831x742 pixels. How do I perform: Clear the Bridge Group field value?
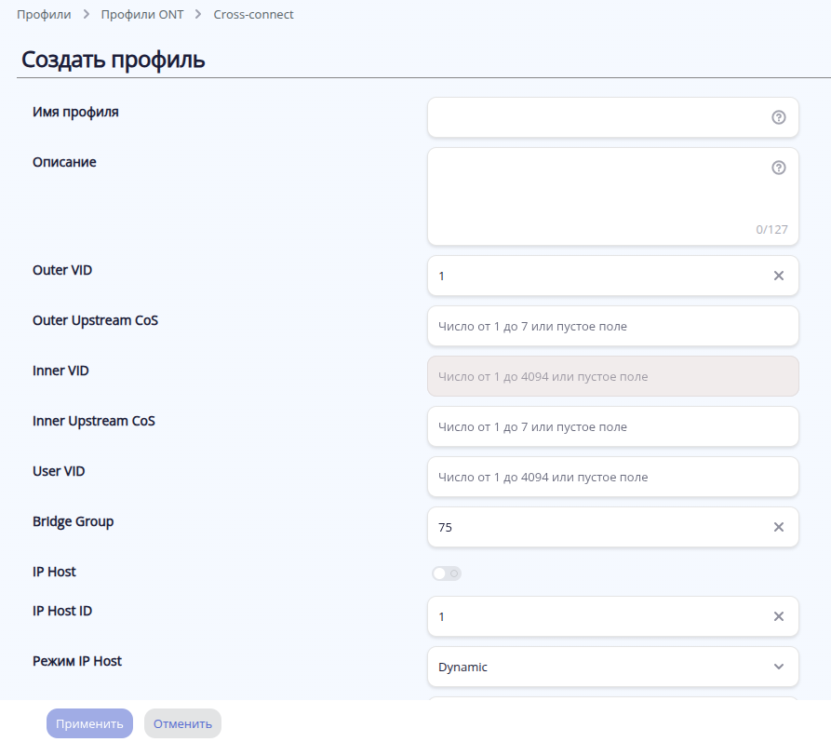click(x=779, y=527)
